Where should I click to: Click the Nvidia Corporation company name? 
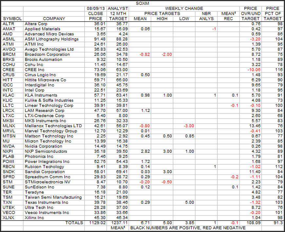click(x=44, y=146)
